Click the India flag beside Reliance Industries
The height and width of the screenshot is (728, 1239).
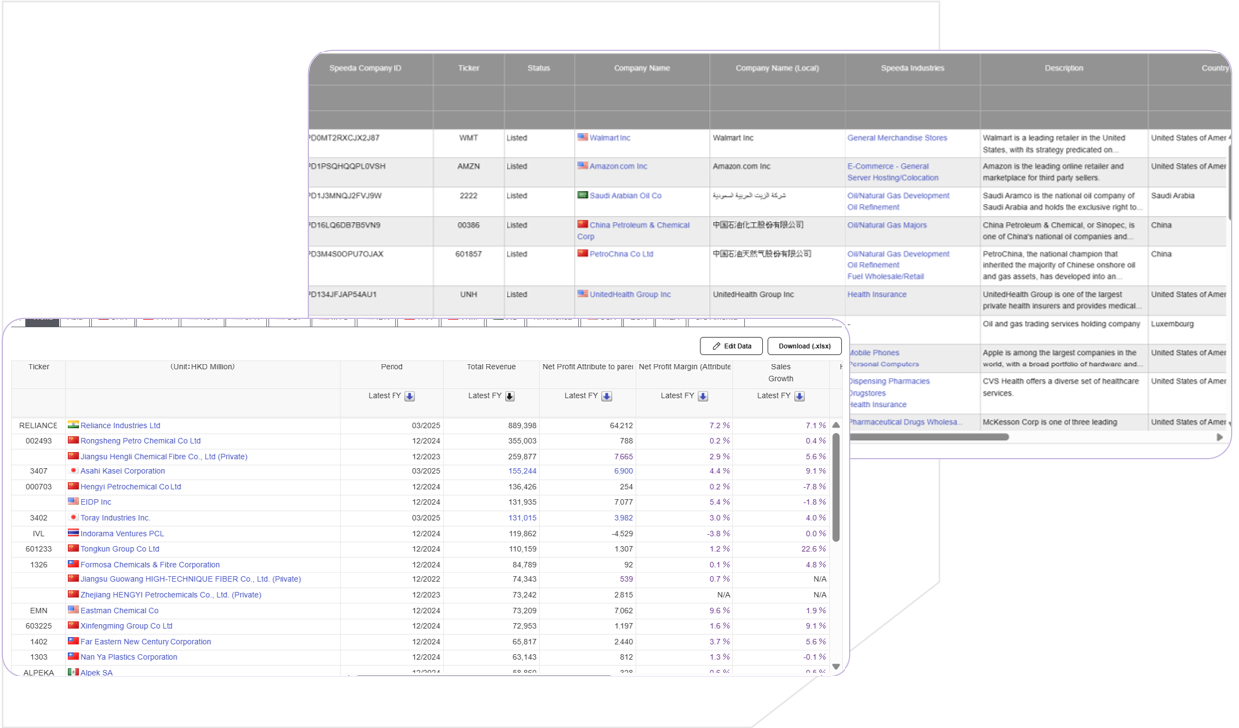click(73, 425)
